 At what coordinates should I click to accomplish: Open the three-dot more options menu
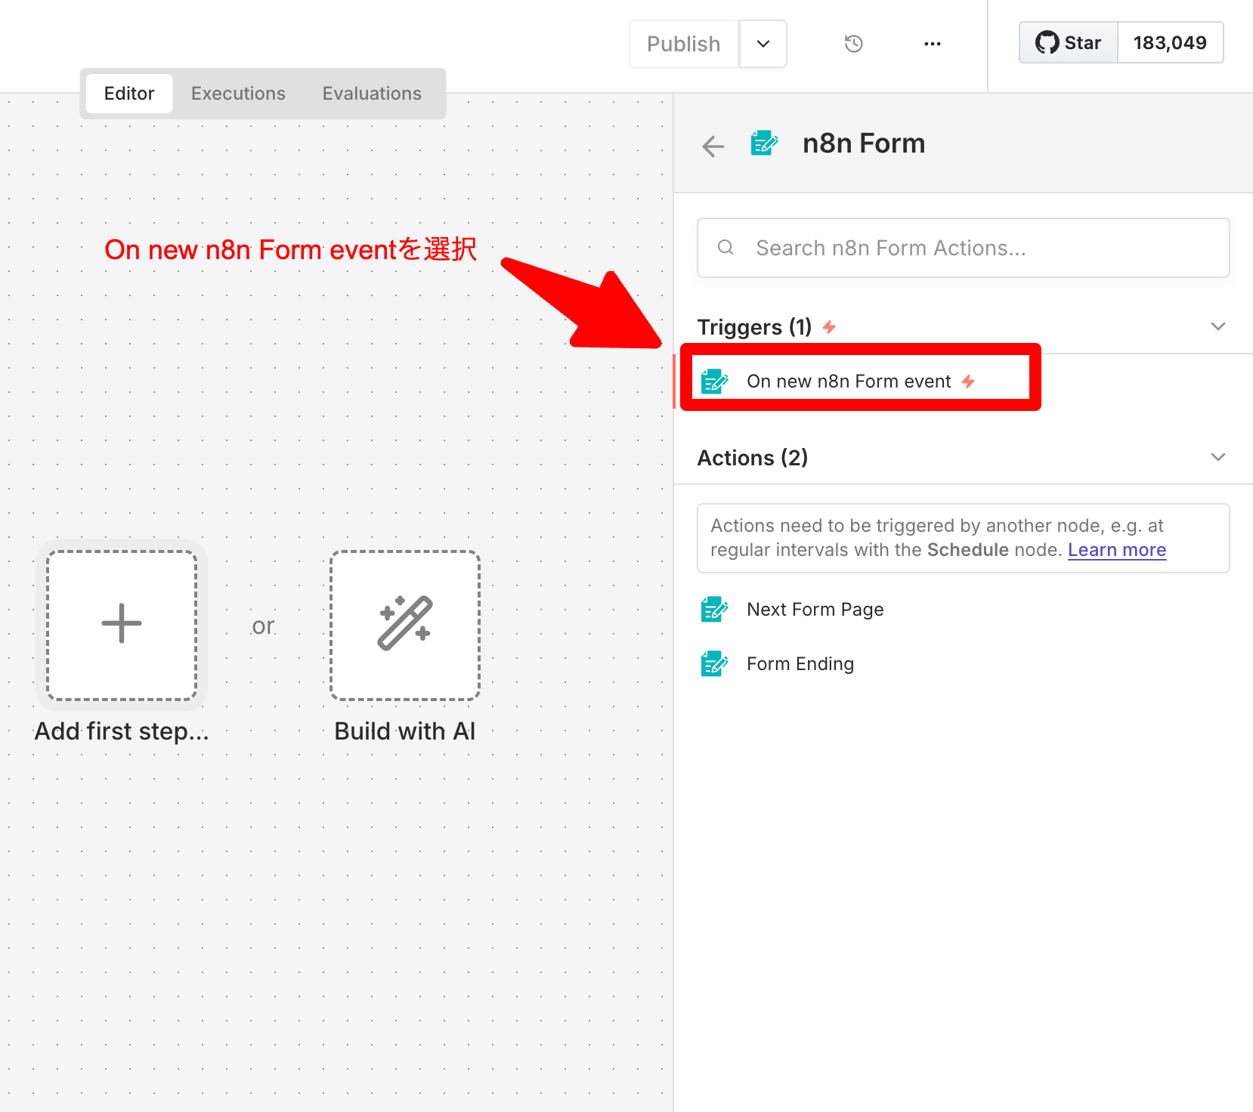[x=932, y=44]
